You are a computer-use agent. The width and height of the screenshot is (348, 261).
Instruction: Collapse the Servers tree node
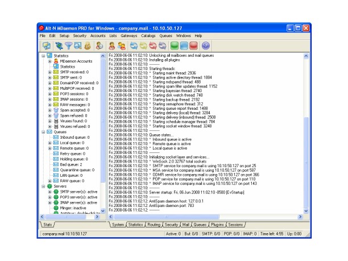click(x=43, y=187)
